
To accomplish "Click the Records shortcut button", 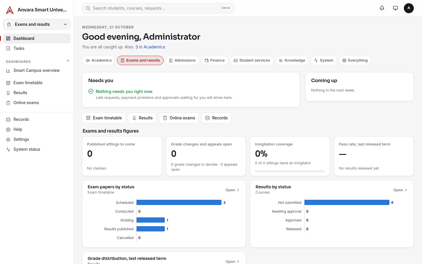I will point(216,118).
